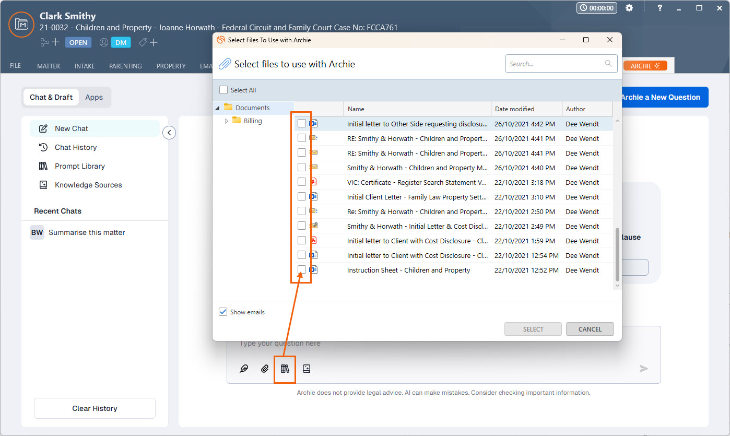
Task: Click the help question mark icon
Action: click(660, 8)
